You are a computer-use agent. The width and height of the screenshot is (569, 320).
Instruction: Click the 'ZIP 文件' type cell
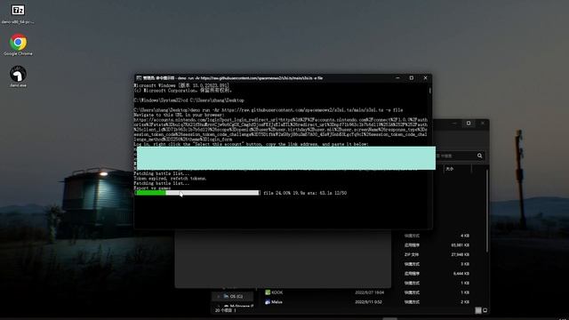click(412, 255)
